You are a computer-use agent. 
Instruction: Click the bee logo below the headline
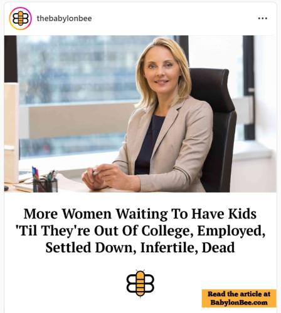(140, 283)
